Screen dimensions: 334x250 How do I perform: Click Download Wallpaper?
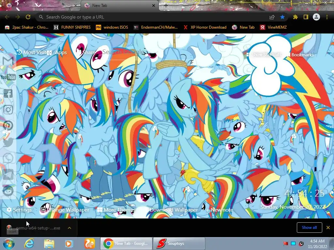[x=174, y=210]
